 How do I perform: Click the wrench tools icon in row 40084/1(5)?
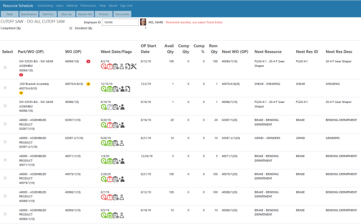click(x=134, y=66)
